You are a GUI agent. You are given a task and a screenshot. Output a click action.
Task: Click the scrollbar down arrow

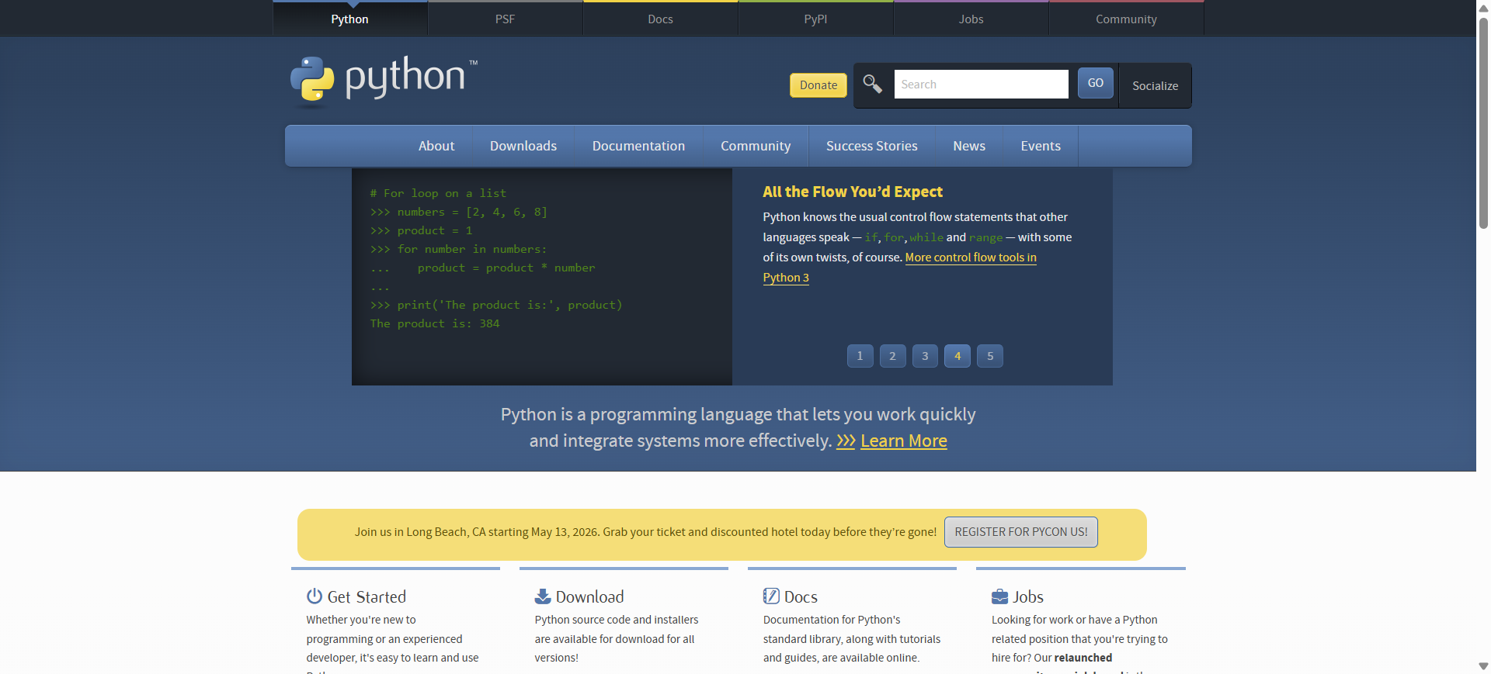pos(1483,666)
